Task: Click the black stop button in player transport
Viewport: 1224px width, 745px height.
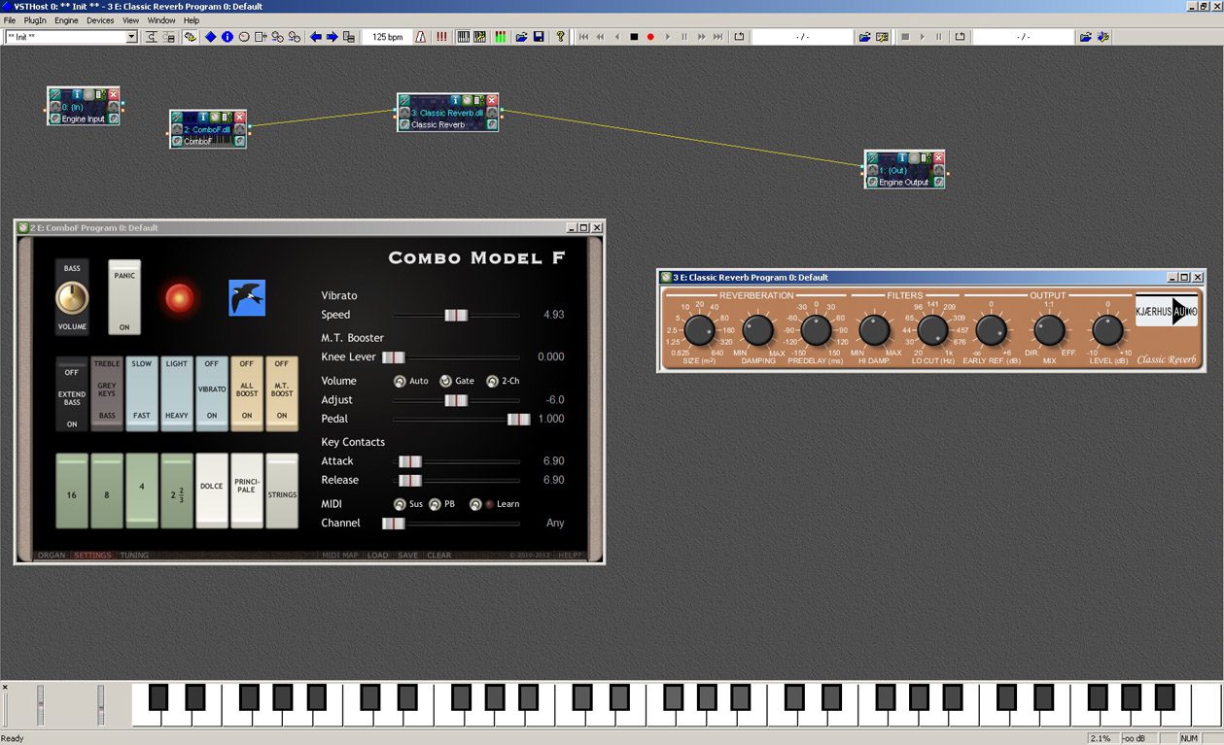Action: pos(634,37)
